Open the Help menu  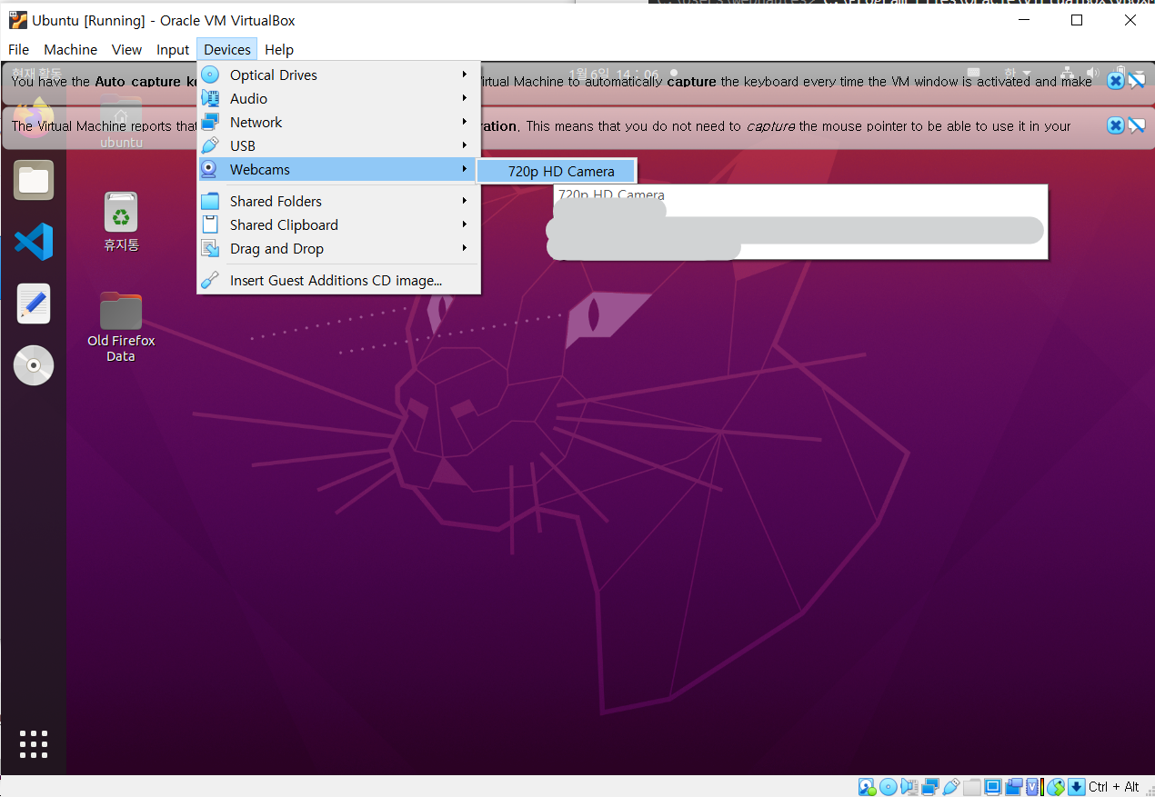pyautogui.click(x=279, y=49)
